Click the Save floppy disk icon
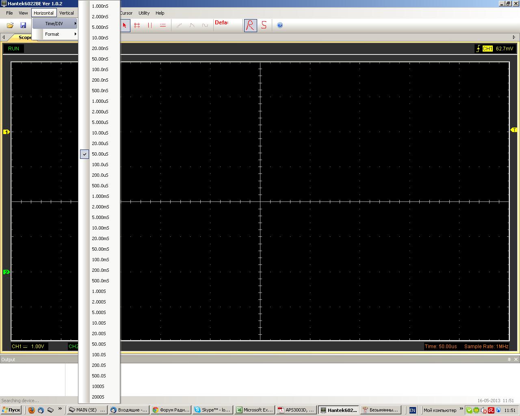The width and height of the screenshot is (520, 416). 23,25
